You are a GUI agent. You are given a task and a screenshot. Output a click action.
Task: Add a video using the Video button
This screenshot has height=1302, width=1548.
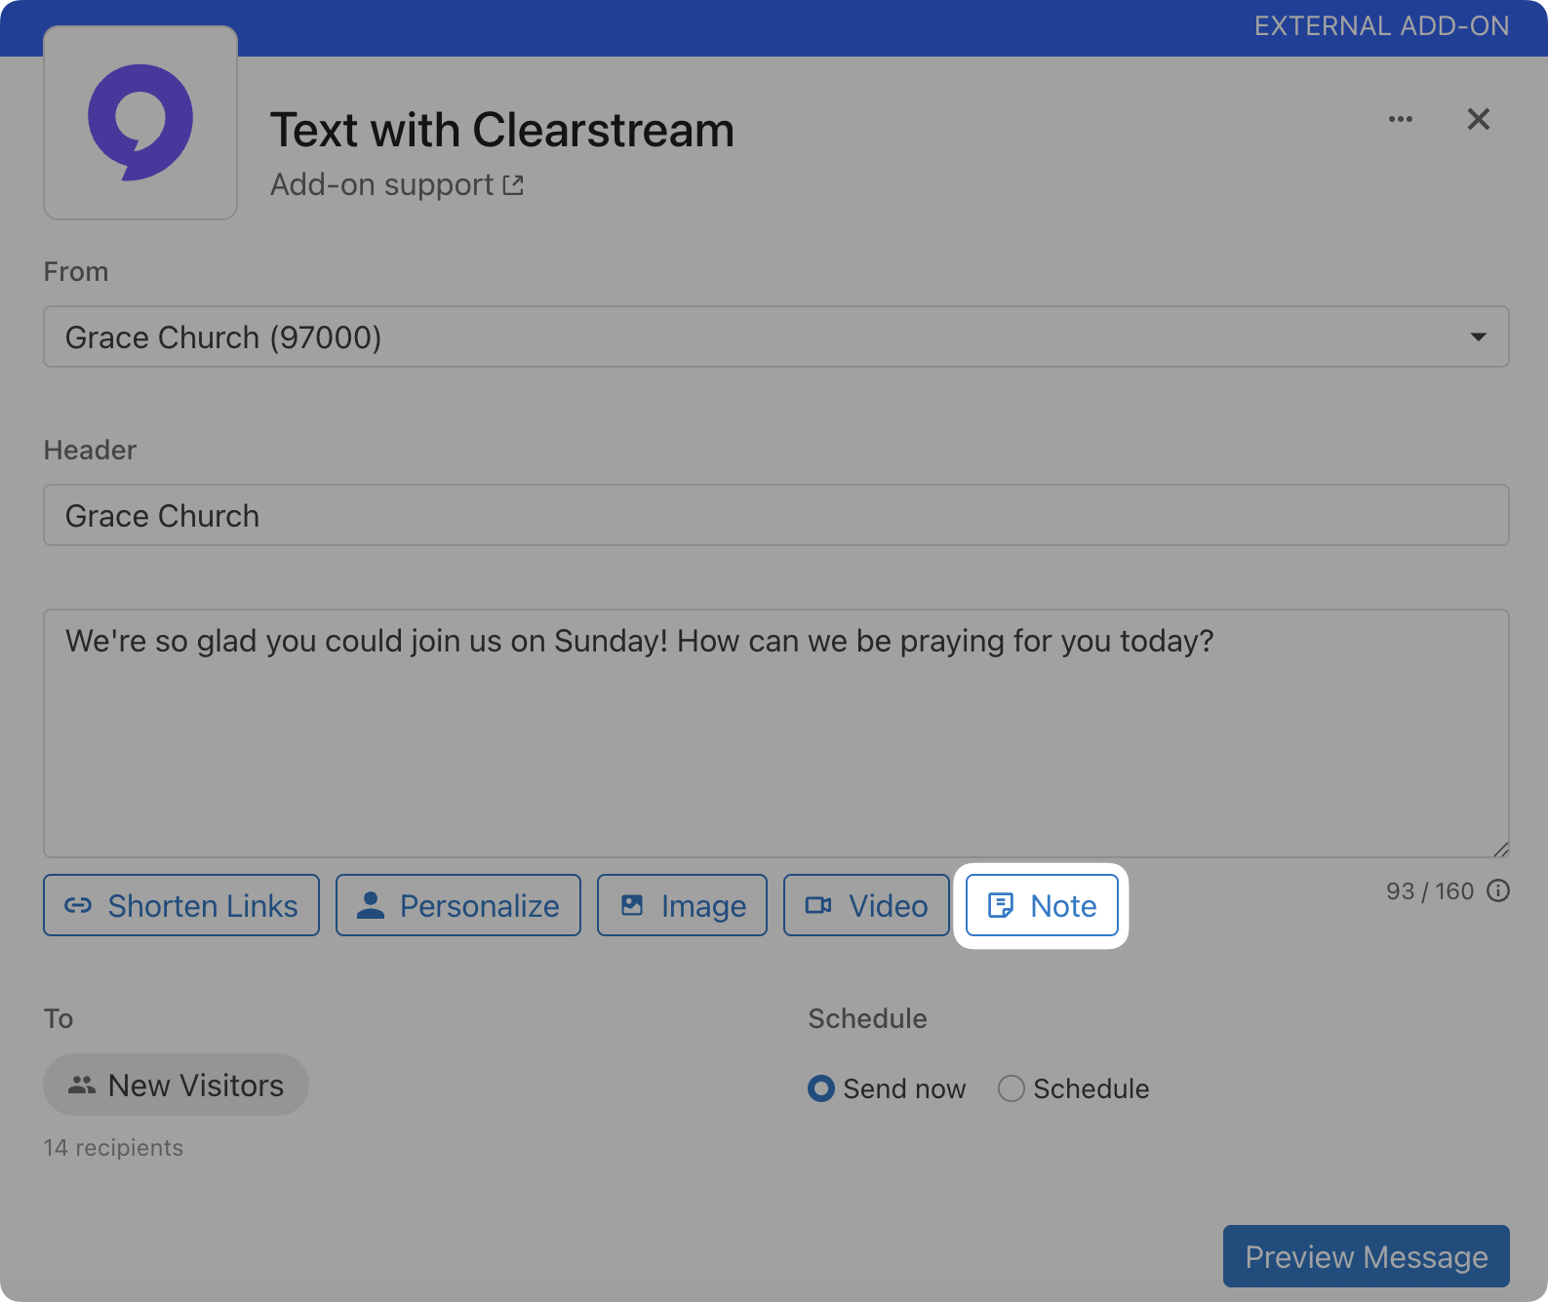coord(866,906)
